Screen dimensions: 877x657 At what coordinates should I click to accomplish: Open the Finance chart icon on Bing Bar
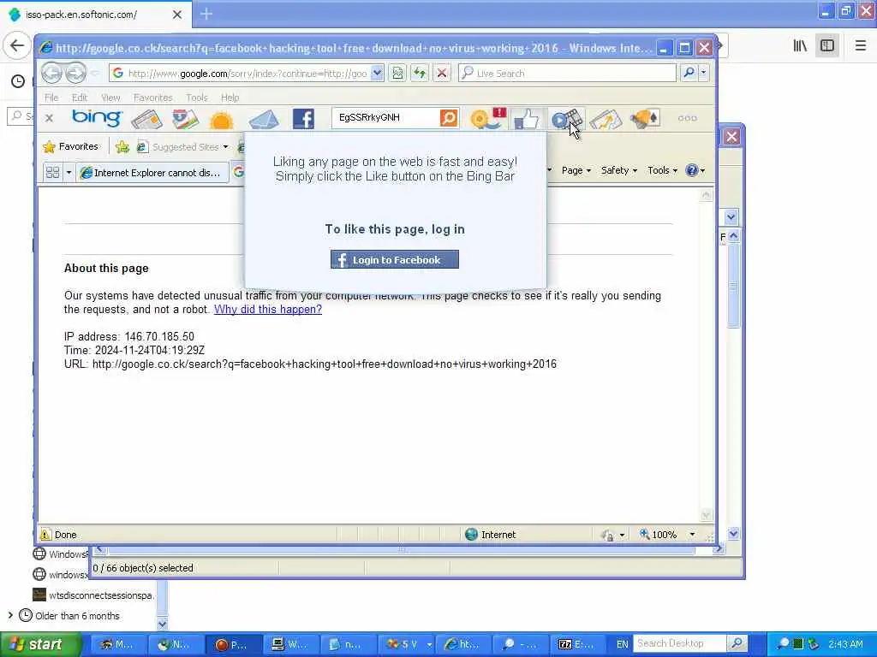coord(606,119)
